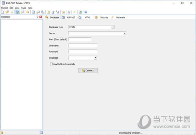Open the Project menu
Screen dimensions: 196x135
pos(4,8)
